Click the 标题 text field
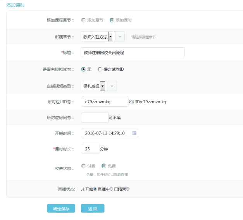Image resolution: width=243 pixels, height=220 pixels. (133, 52)
